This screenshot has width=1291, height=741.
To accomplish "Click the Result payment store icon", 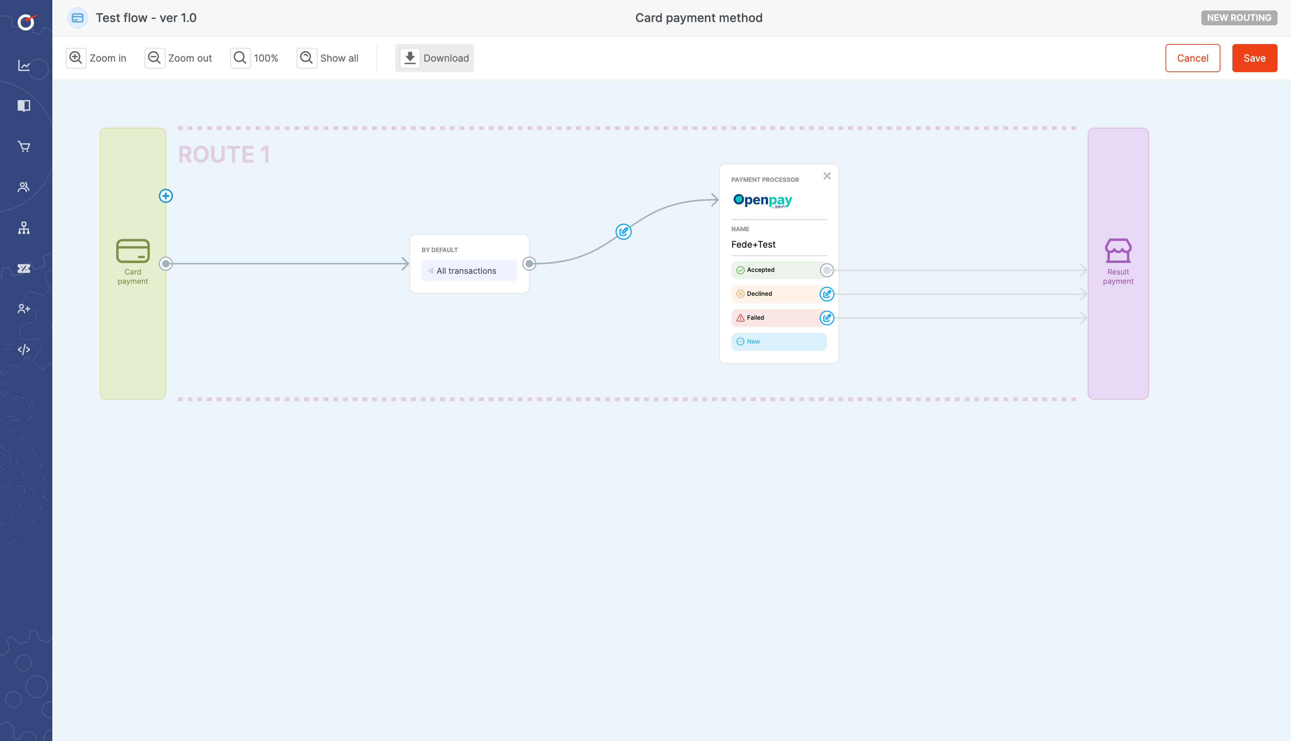I will (1118, 250).
